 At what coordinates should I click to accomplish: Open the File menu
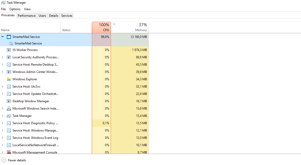point(3,9)
